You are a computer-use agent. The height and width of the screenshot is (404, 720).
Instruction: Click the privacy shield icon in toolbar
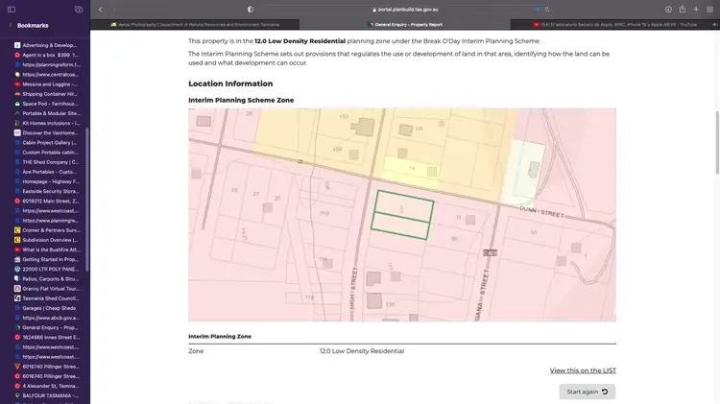[251, 9]
